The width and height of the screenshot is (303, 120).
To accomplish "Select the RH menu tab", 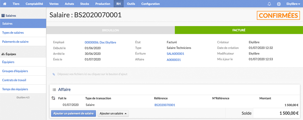I will pos(118,4).
